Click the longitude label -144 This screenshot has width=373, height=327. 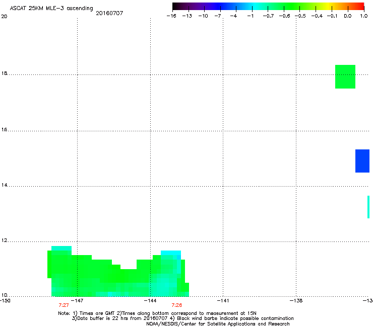(x=150, y=301)
